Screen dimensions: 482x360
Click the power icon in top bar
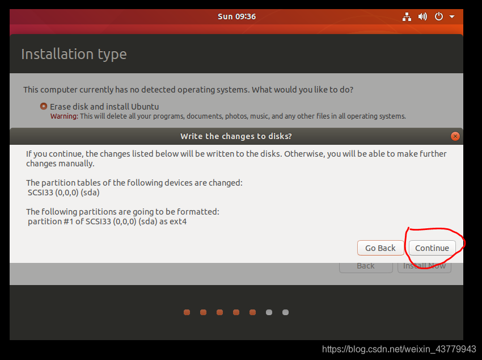point(439,16)
